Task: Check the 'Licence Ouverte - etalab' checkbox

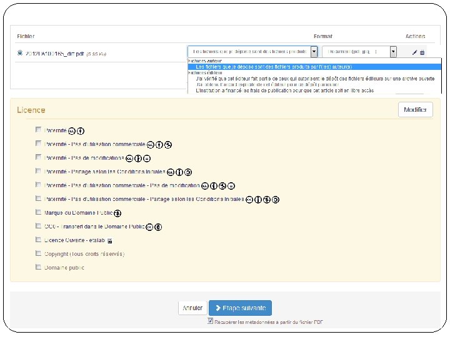Action: click(38, 239)
